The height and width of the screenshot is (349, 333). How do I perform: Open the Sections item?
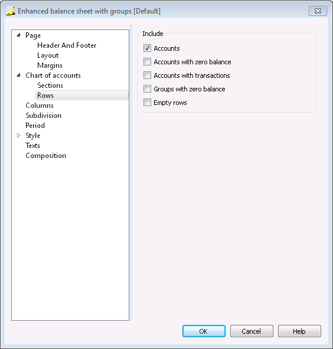pos(50,85)
